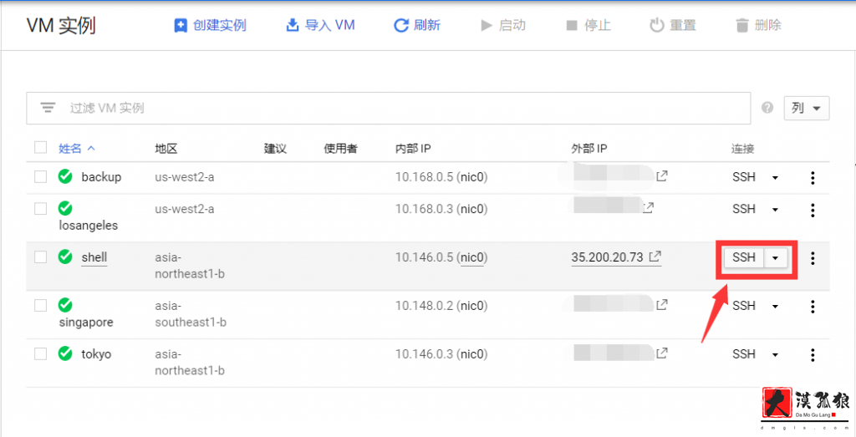Connect via SSH to singapore

pyautogui.click(x=743, y=306)
